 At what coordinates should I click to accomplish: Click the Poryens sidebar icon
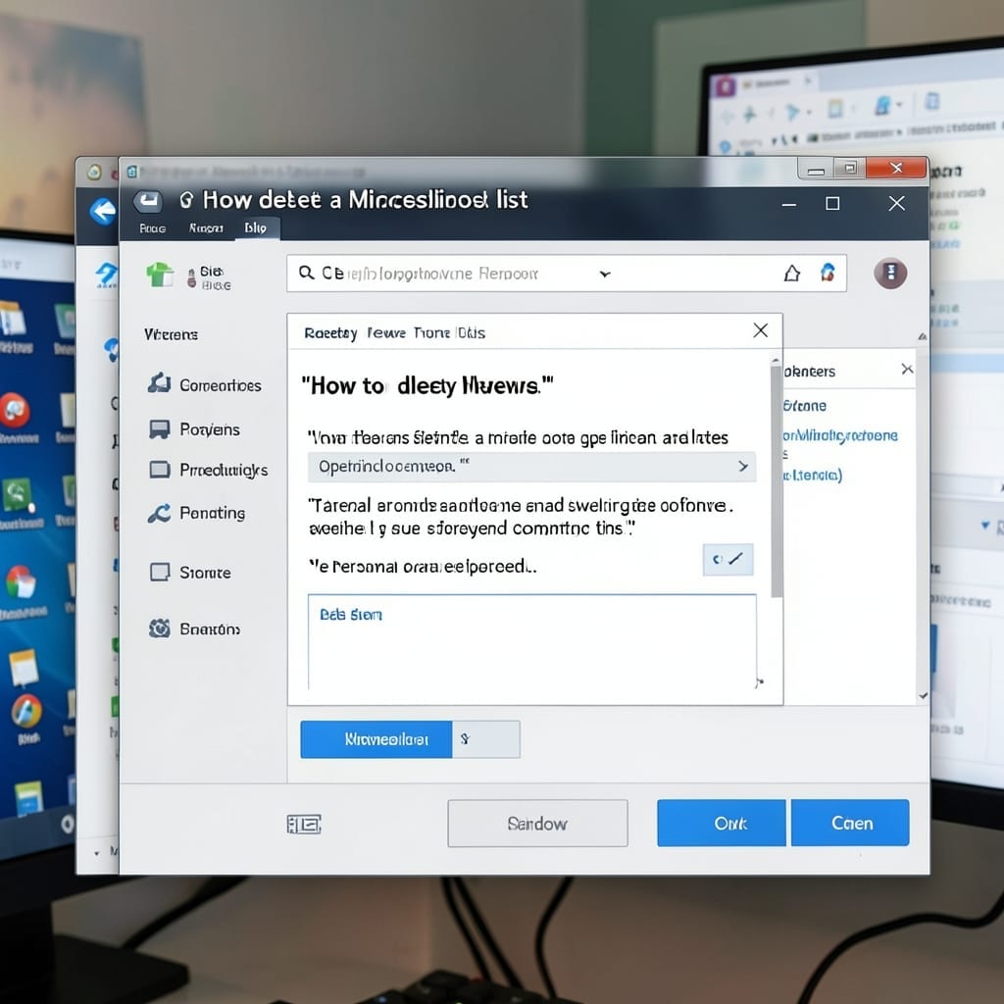(x=160, y=428)
